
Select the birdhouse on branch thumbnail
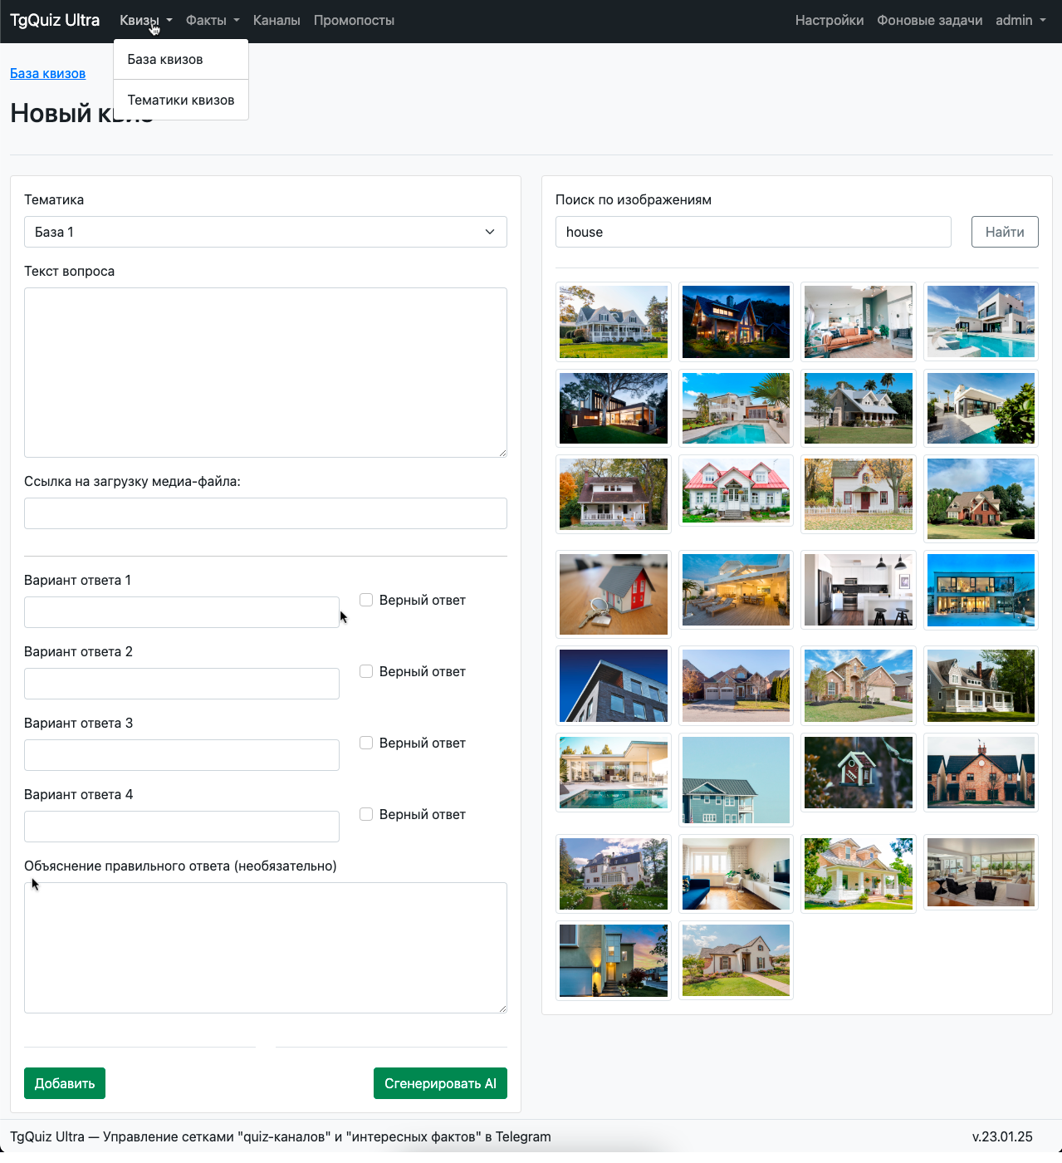tap(859, 773)
